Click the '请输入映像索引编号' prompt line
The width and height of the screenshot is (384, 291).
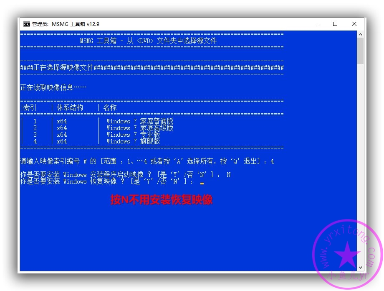[147, 161]
